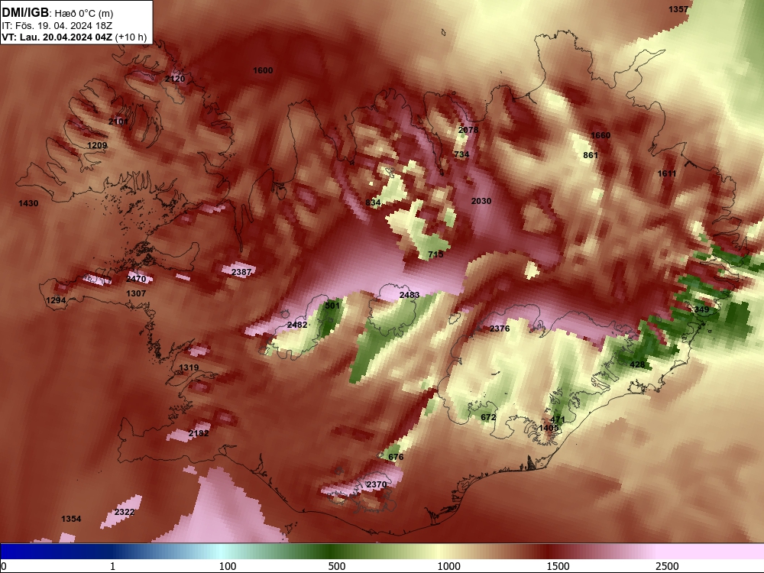This screenshot has height=573, width=764.
Task: Select the 2387 height label
Action: [x=241, y=272]
